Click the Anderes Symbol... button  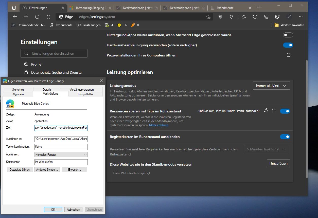(47, 170)
